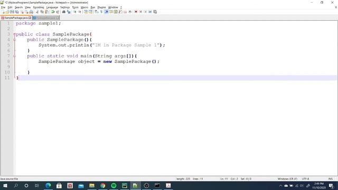This screenshot has width=338, height=190.
Task: Click Run Macro Multiple Times icon
Action: [x=150, y=12]
